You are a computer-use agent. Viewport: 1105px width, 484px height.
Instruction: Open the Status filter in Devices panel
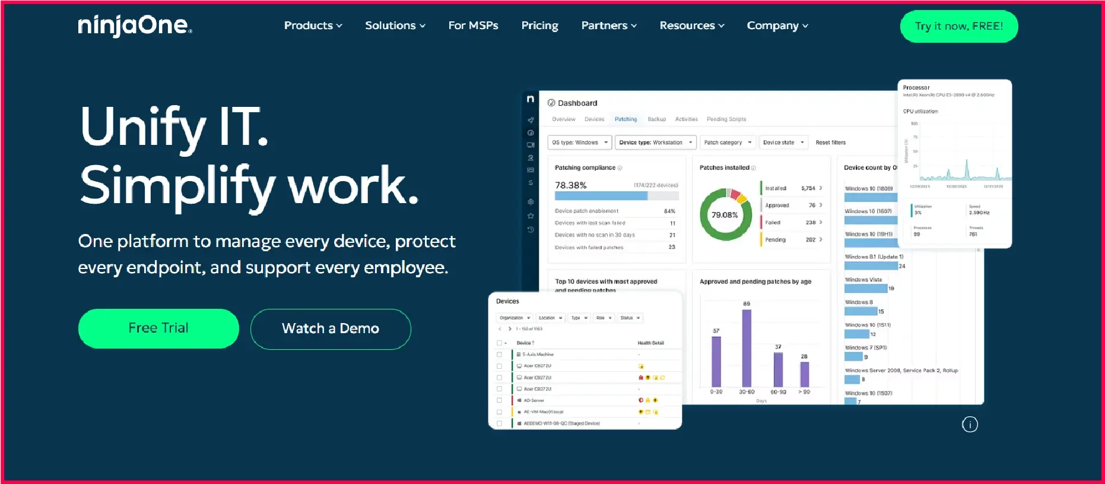[x=630, y=318]
